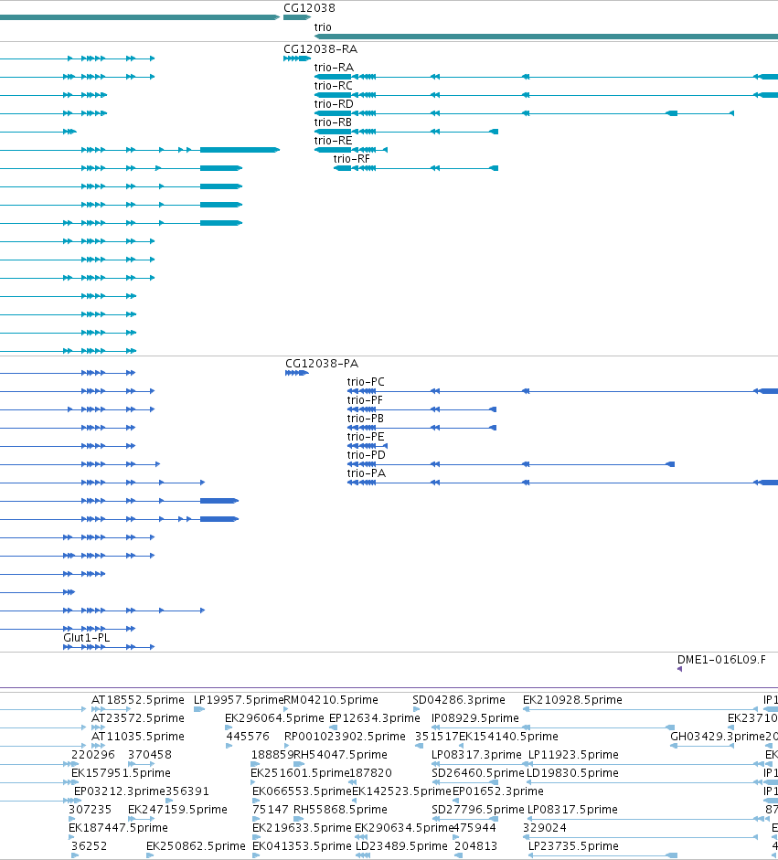Select the CG12038-RA transcript label
This screenshot has width=778, height=860.
pyautogui.click(x=320, y=48)
